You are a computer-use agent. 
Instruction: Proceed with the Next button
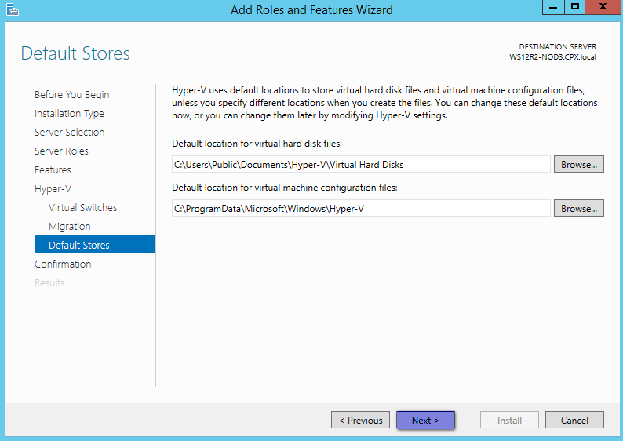point(425,420)
